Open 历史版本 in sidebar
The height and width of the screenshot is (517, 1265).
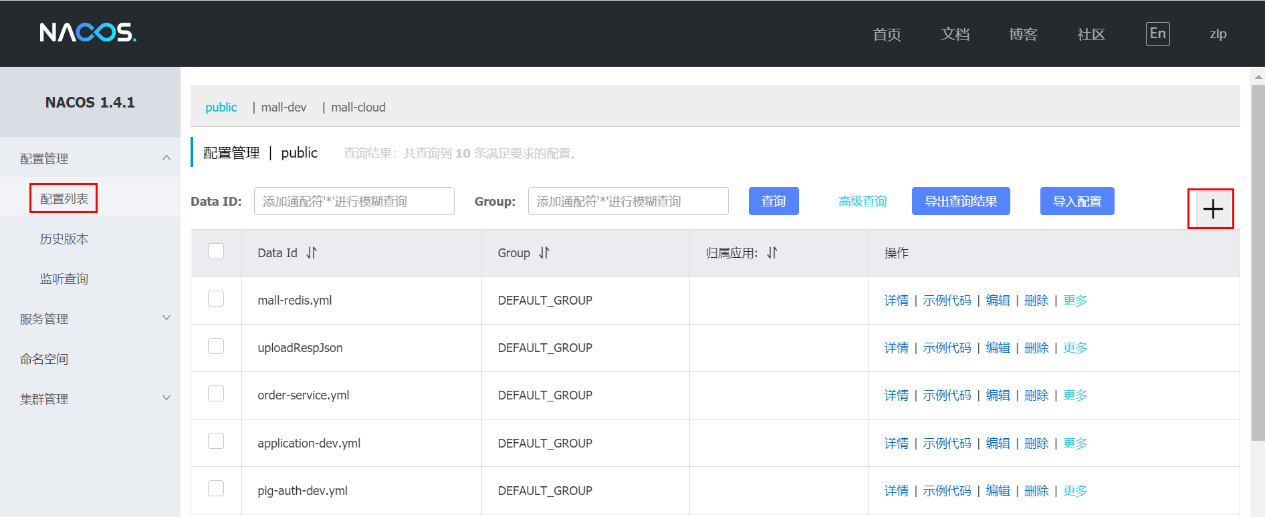pos(64,238)
